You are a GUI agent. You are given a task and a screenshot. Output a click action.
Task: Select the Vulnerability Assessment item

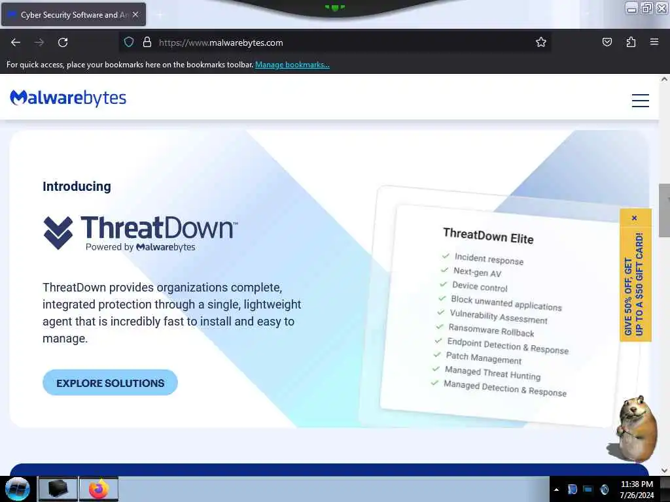pyautogui.click(x=499, y=317)
